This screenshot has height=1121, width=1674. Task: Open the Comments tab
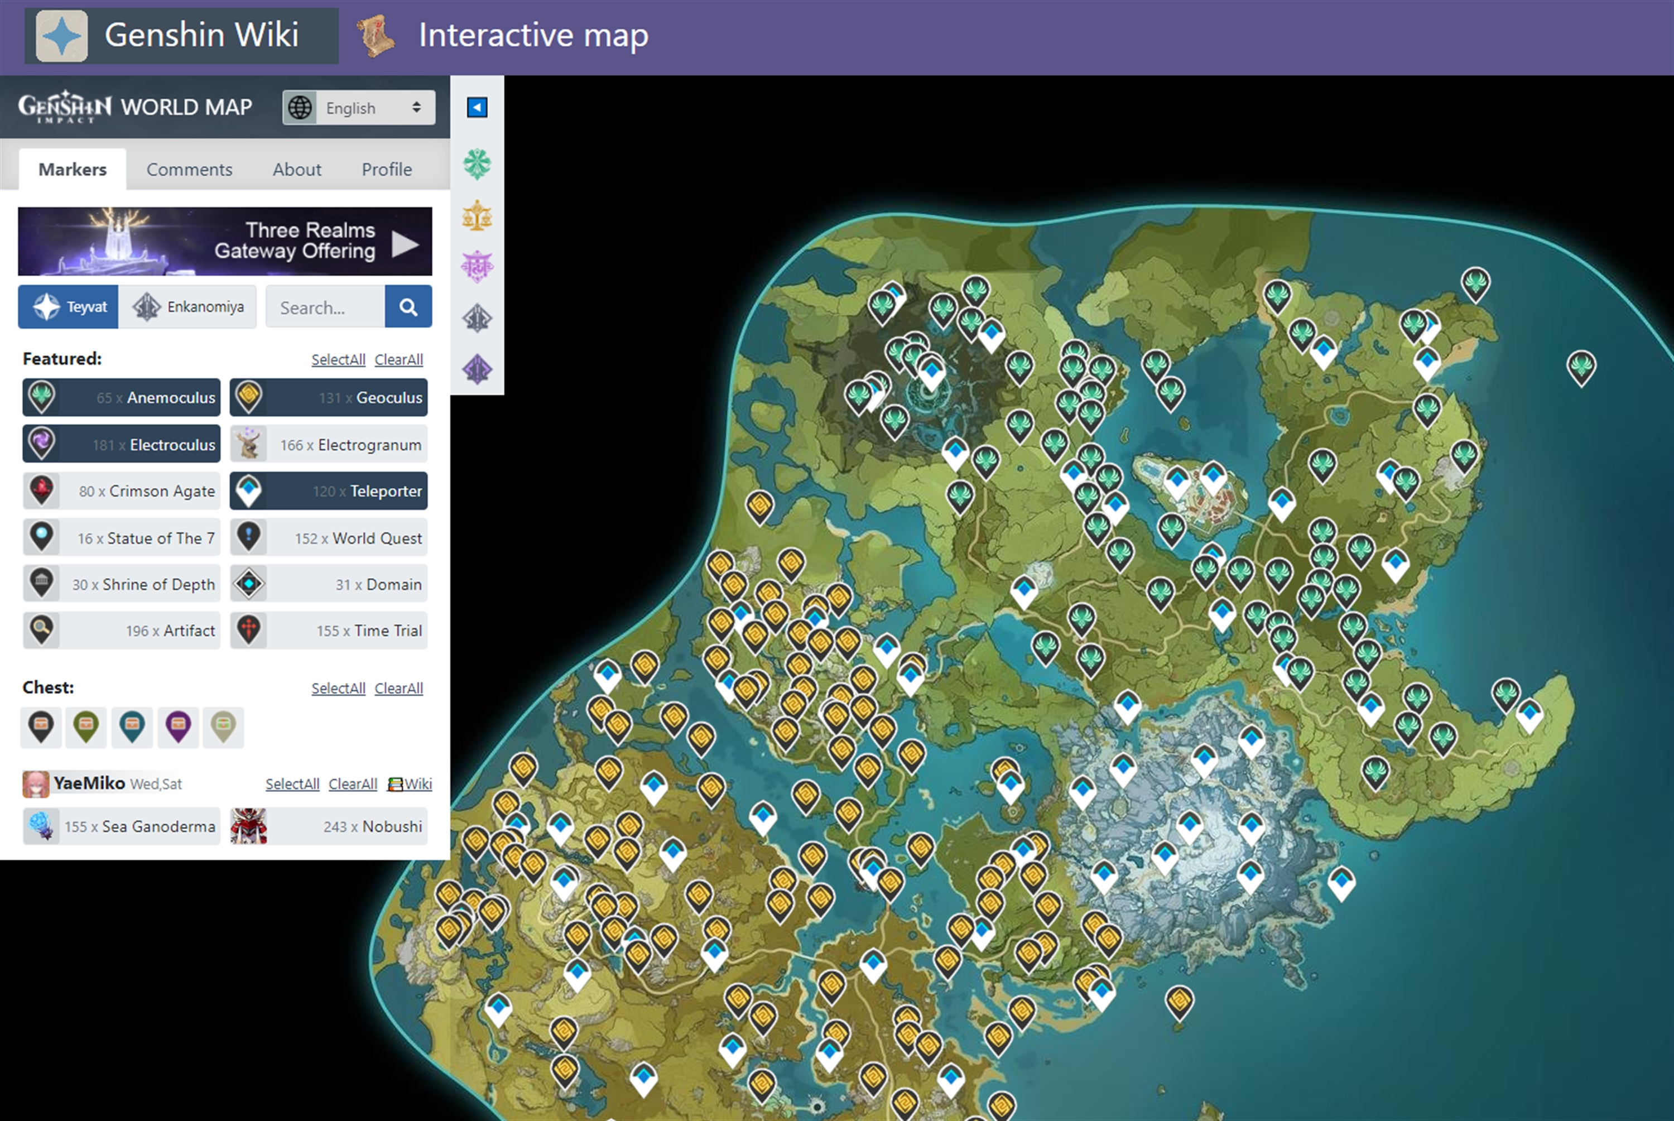tap(189, 170)
